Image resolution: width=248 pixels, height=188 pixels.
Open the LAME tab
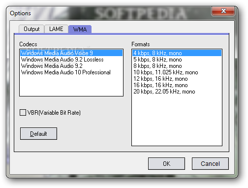(x=56, y=29)
